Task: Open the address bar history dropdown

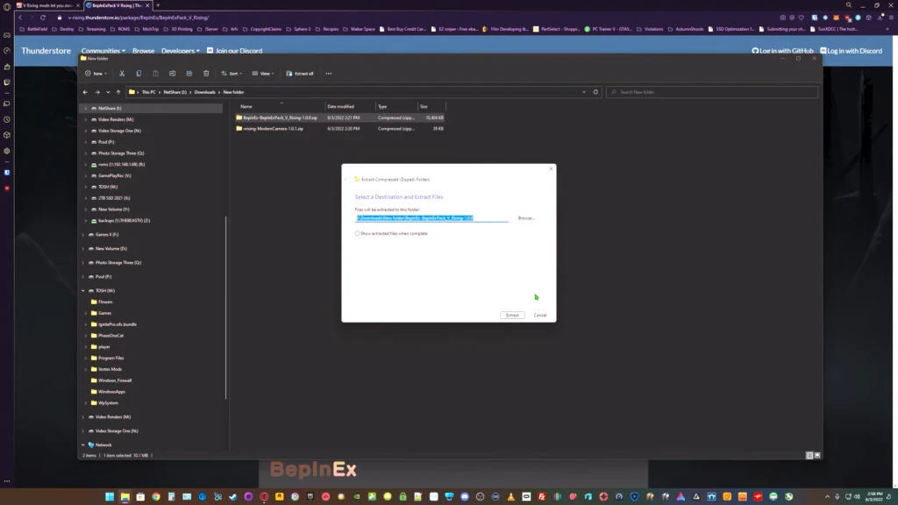Action: (x=584, y=91)
